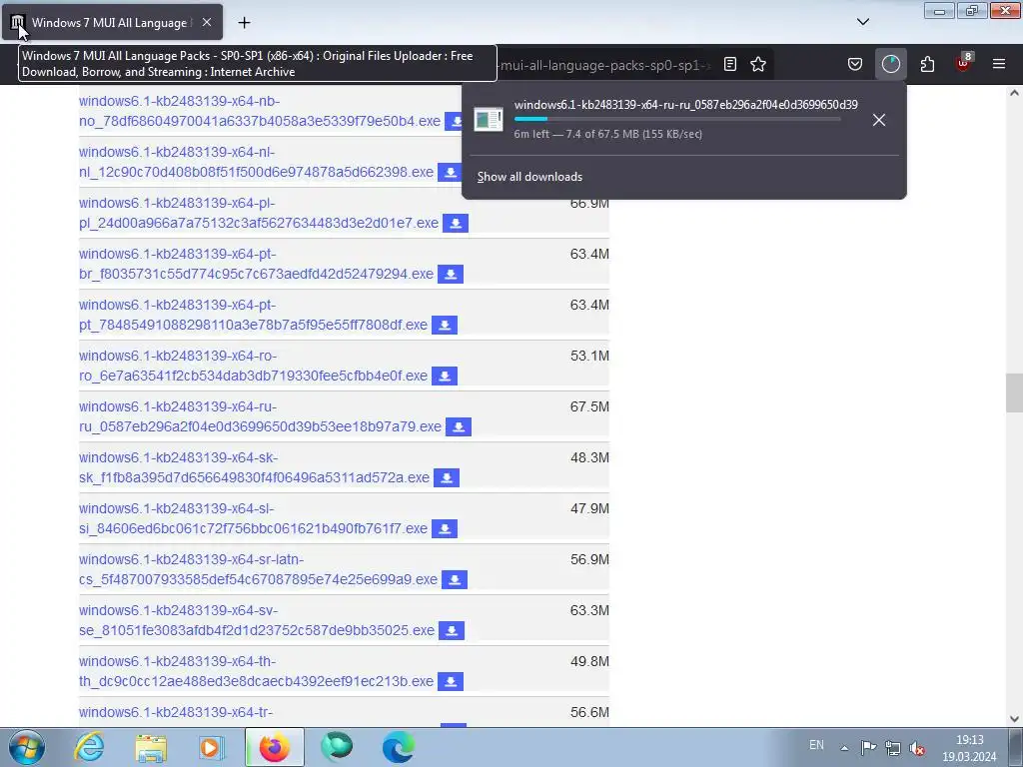Open uBlock Origin extension icon

coord(963,63)
